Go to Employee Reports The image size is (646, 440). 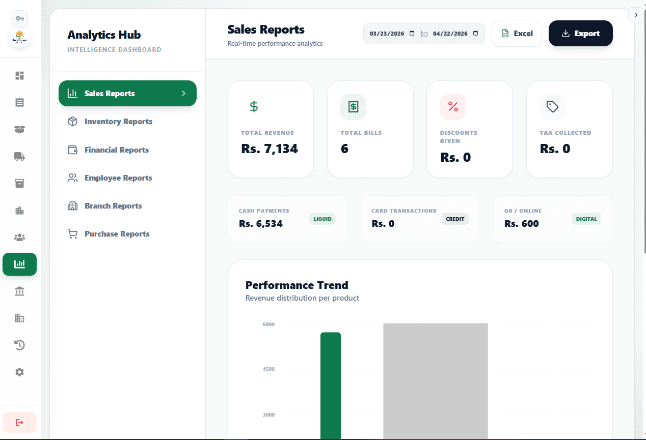tap(118, 178)
